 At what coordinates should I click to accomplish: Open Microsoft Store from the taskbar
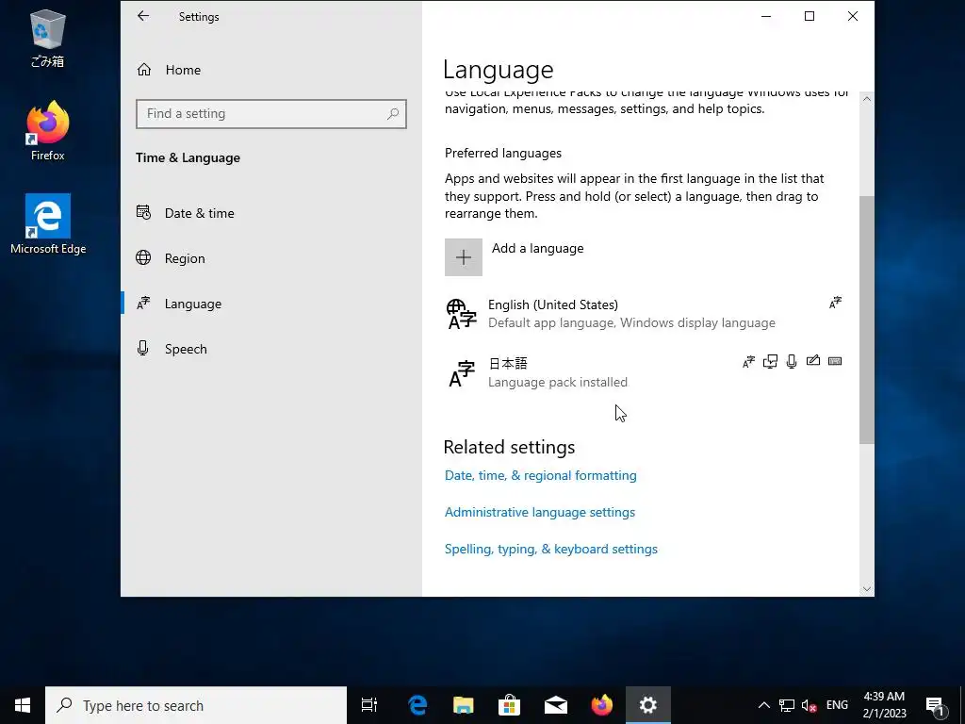(509, 705)
